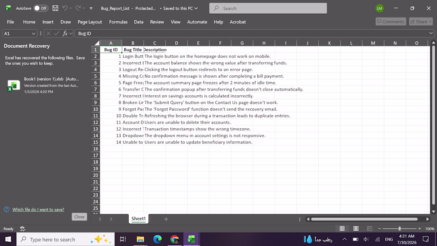Open Task View on the taskbar

[123, 239]
